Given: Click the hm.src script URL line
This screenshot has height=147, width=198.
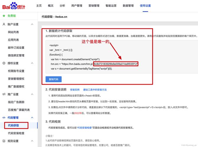Looking at the screenshot, I should [x=94, y=64].
